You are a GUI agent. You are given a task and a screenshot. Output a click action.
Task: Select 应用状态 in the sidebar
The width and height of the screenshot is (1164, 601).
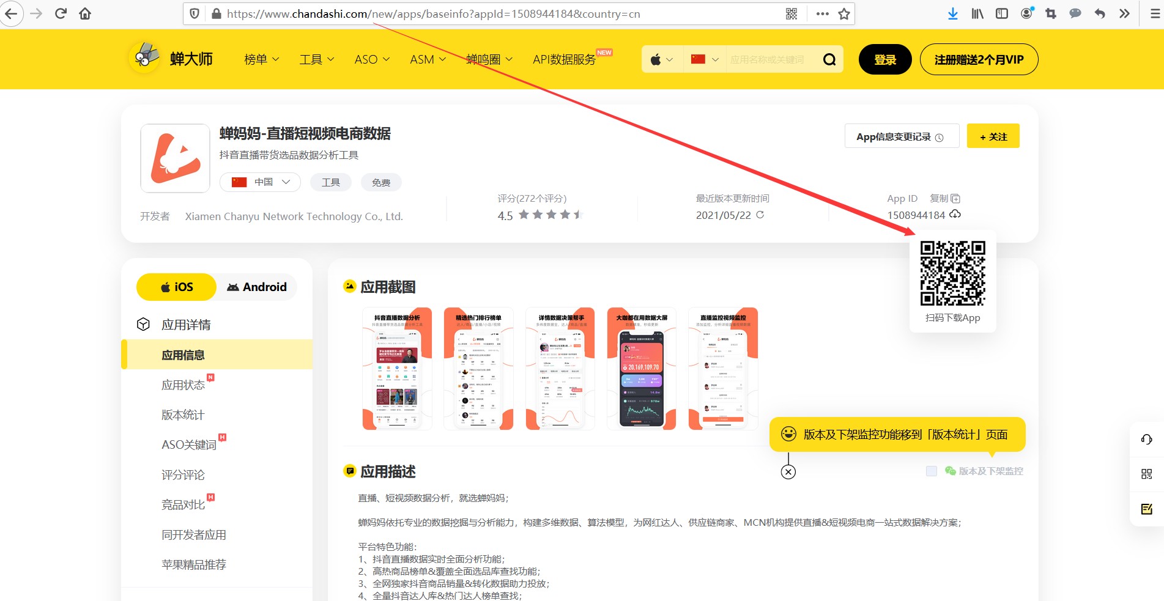click(183, 385)
